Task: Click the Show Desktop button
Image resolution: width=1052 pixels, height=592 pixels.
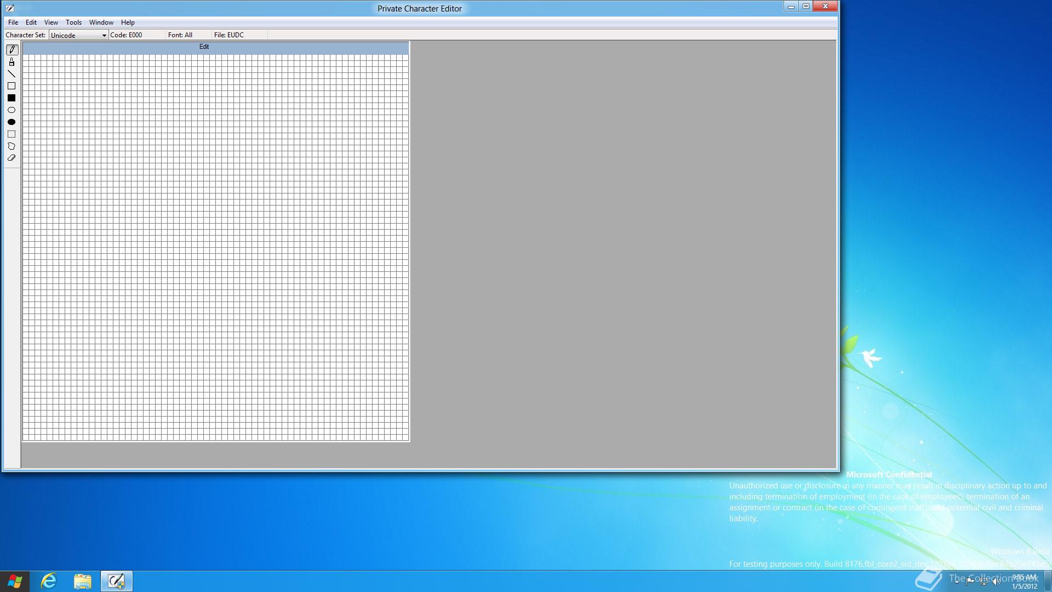Action: click(1048, 581)
